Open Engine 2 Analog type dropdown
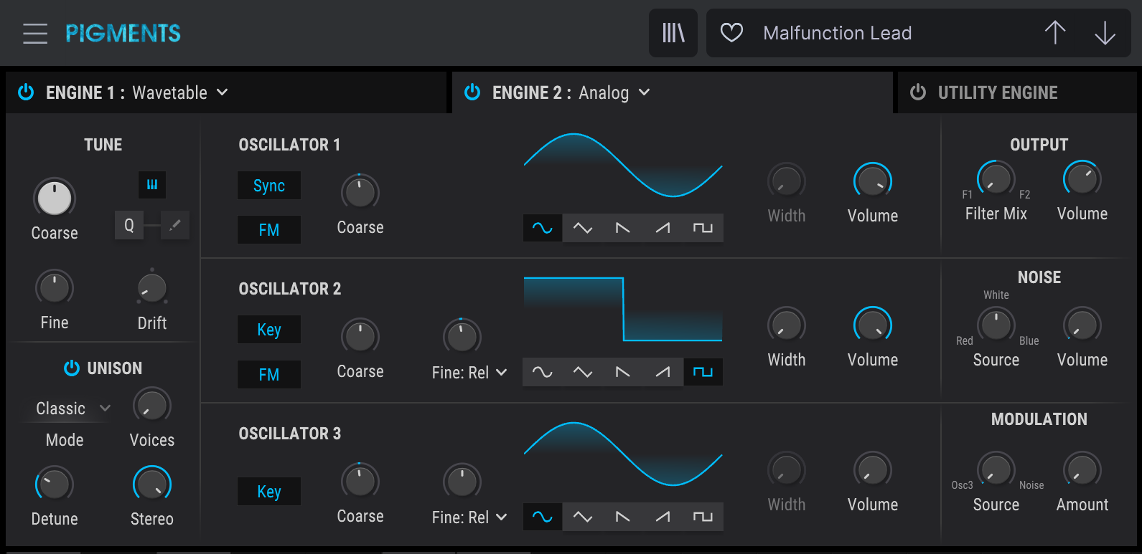Image resolution: width=1142 pixels, height=554 pixels. pyautogui.click(x=614, y=92)
